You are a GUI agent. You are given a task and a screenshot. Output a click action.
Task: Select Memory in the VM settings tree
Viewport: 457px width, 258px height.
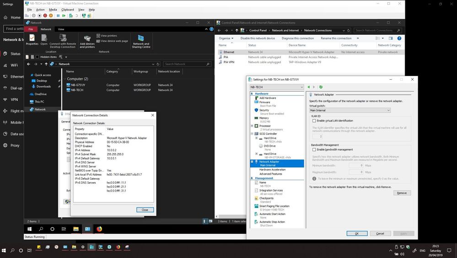[x=264, y=118]
